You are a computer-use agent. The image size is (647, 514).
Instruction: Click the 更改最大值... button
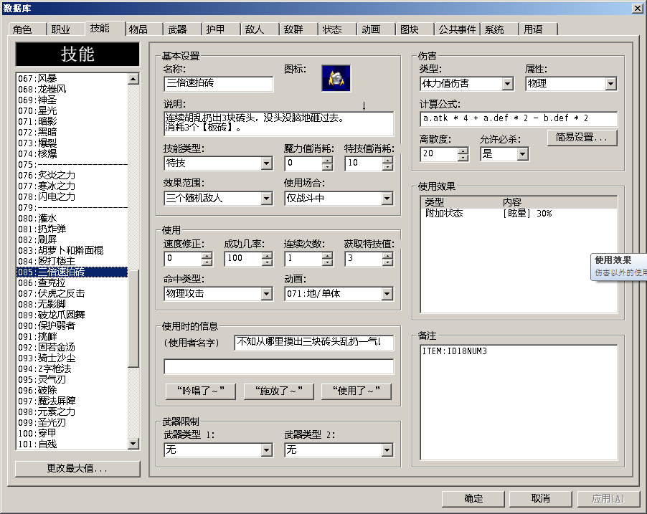click(x=77, y=469)
